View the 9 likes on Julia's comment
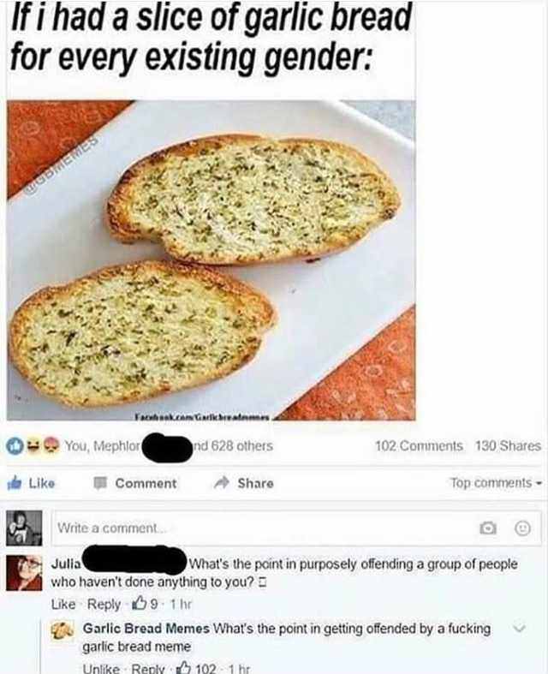Image resolution: width=548 pixels, height=674 pixels. pos(145,604)
